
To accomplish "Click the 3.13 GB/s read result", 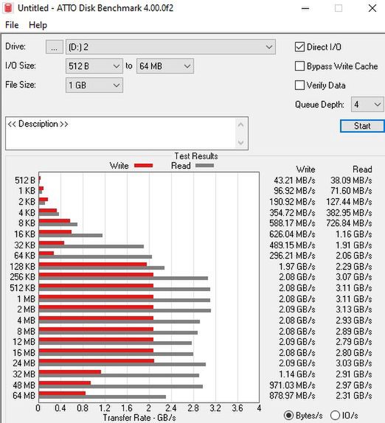I will point(354,310).
